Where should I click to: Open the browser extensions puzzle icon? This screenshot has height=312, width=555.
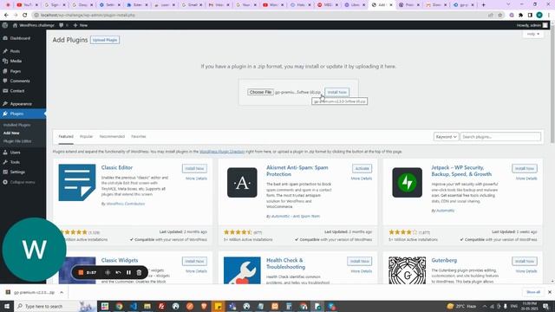(520, 16)
